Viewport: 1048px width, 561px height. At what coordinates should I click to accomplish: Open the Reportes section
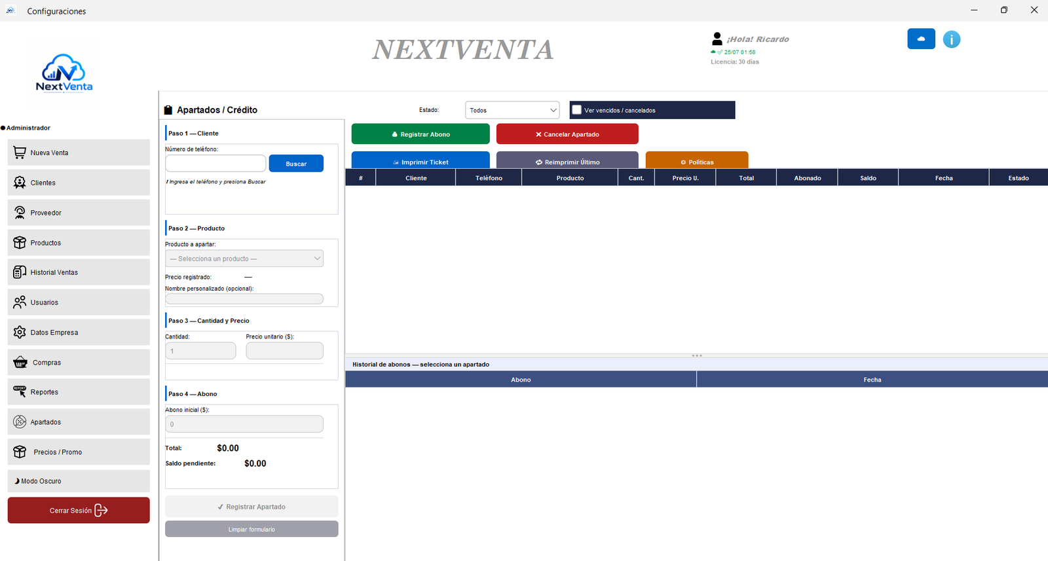click(79, 392)
